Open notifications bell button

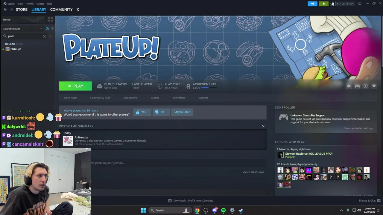[x=323, y=4]
